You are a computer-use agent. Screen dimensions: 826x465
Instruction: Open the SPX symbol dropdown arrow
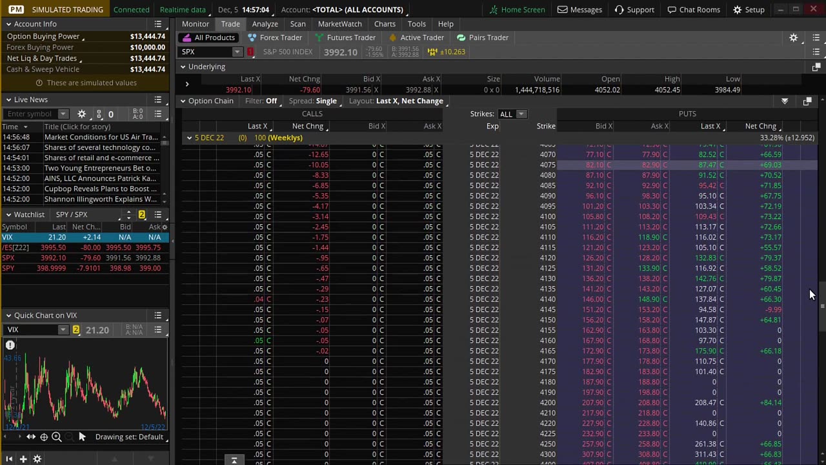[237, 52]
